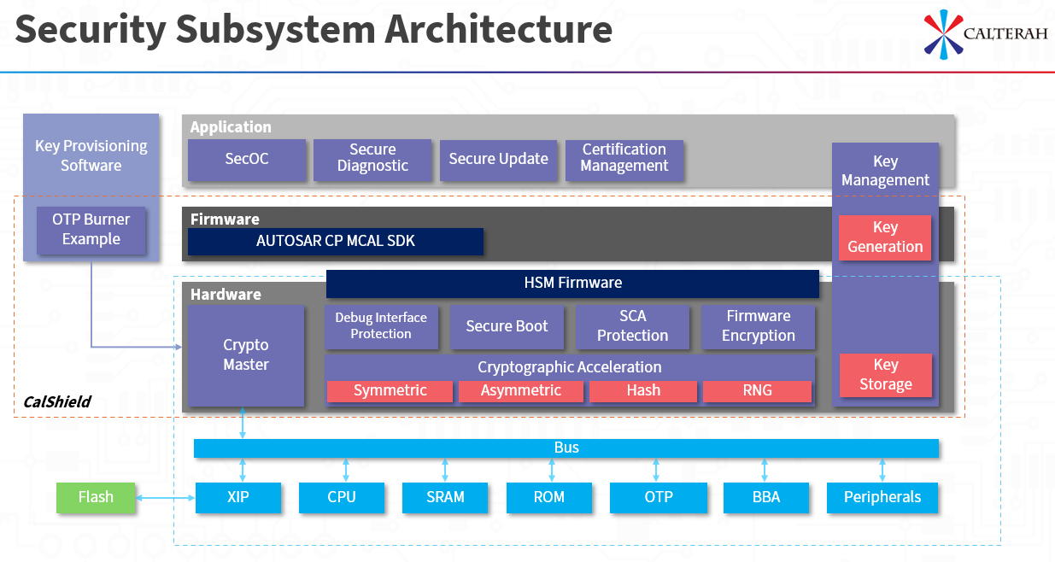Select the OTP Burner Example box
This screenshot has height=562, width=1055.
(x=91, y=230)
